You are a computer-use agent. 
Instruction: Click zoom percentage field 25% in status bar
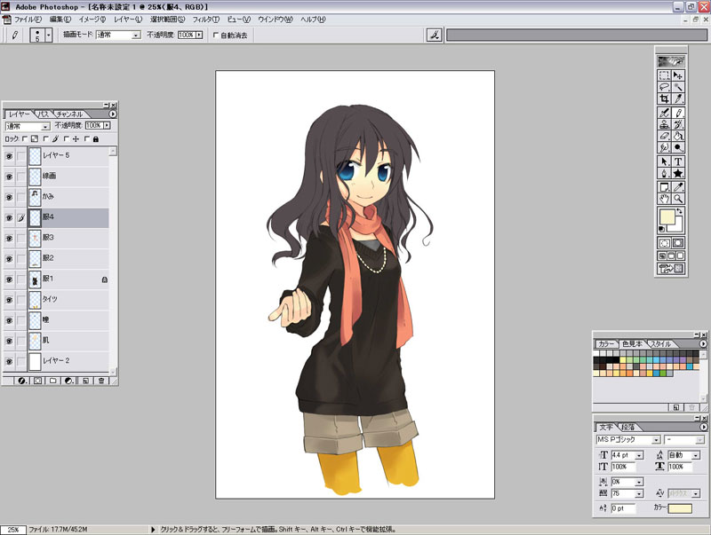click(x=13, y=529)
